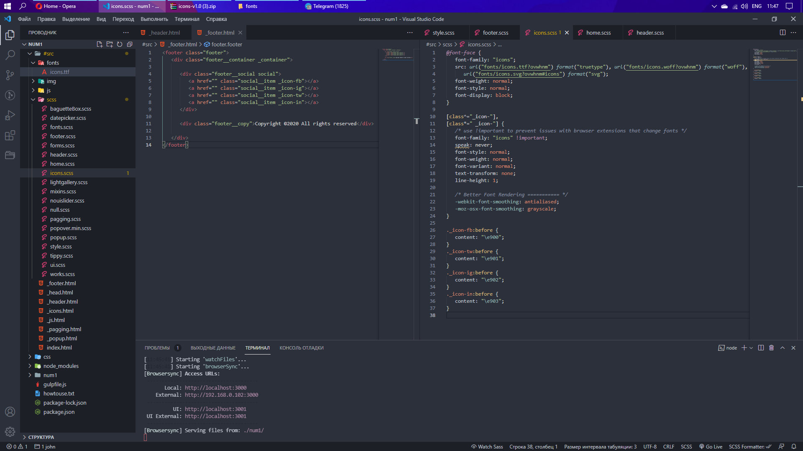Open http://localhost:3000 link in terminal

[x=215, y=388]
